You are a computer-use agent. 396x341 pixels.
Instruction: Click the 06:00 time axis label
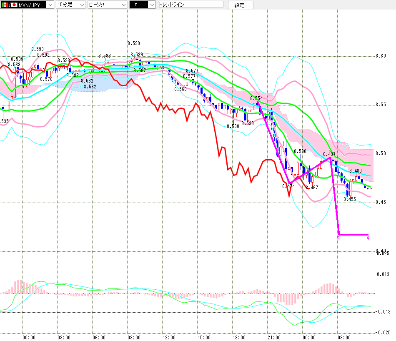coord(99,338)
